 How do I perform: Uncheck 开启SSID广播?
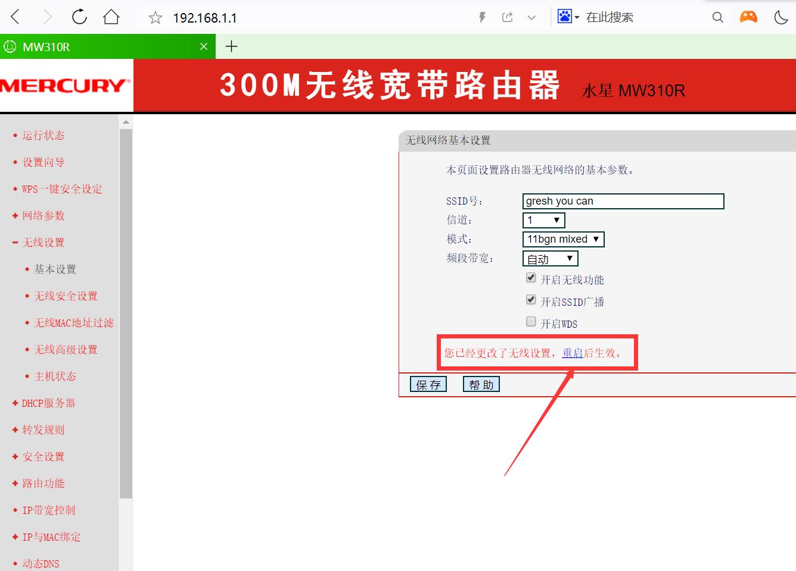(x=530, y=299)
